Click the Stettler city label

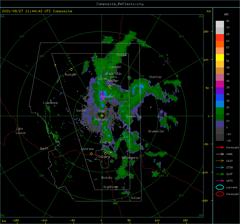click(x=155, y=77)
